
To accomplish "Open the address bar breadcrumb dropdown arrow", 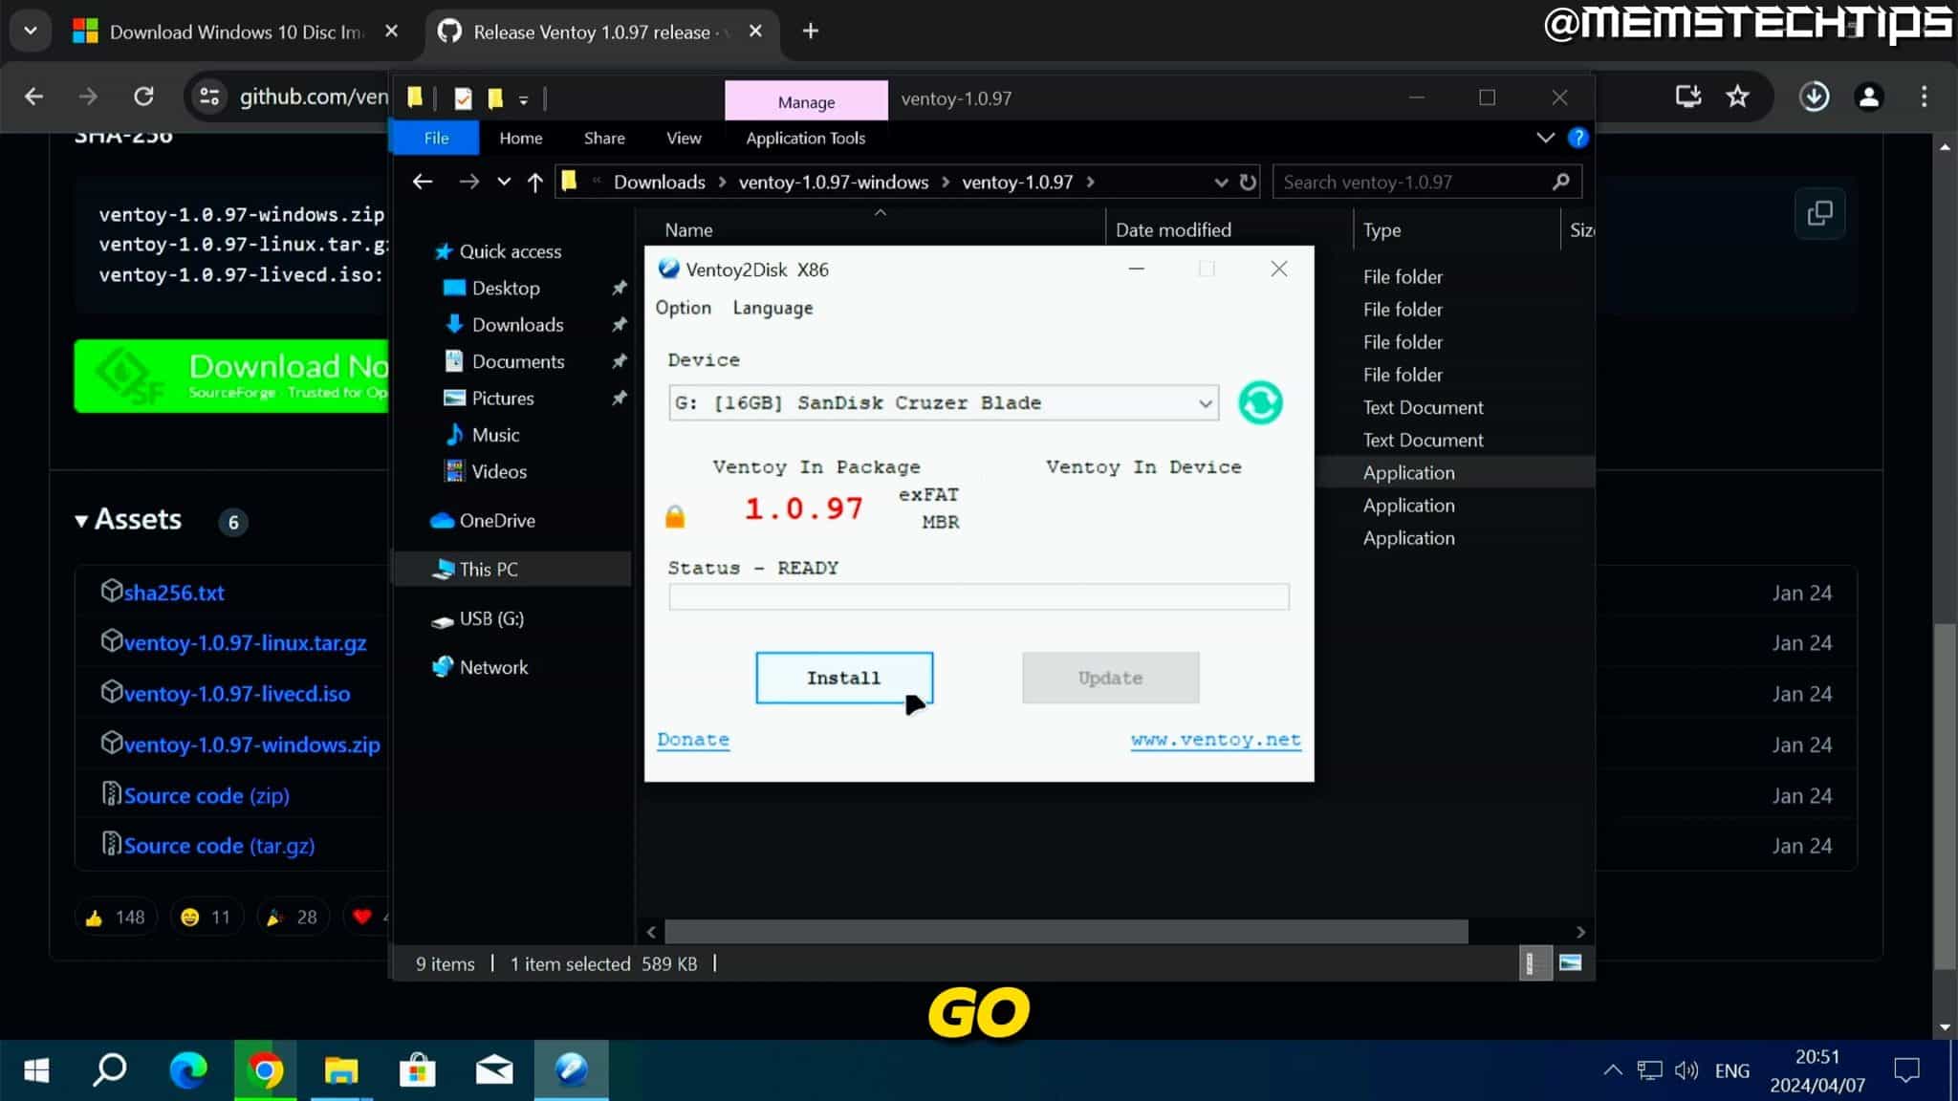I will pyautogui.click(x=1221, y=182).
